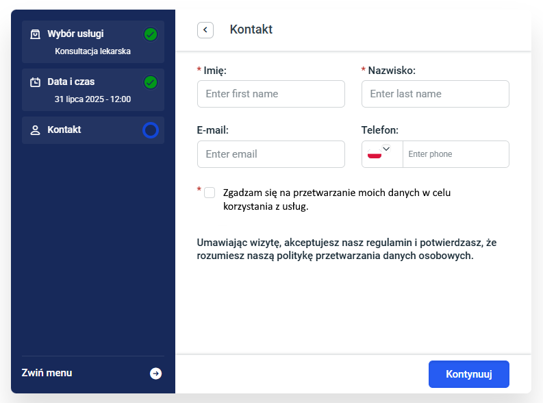This screenshot has width=543, height=403.
Task: Collapse the sidebar with Zwiń menu
Action: point(47,373)
